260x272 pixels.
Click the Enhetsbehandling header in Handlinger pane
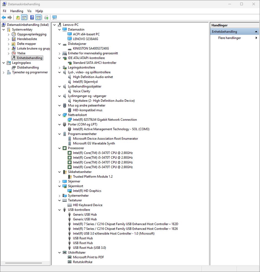pos(235,32)
